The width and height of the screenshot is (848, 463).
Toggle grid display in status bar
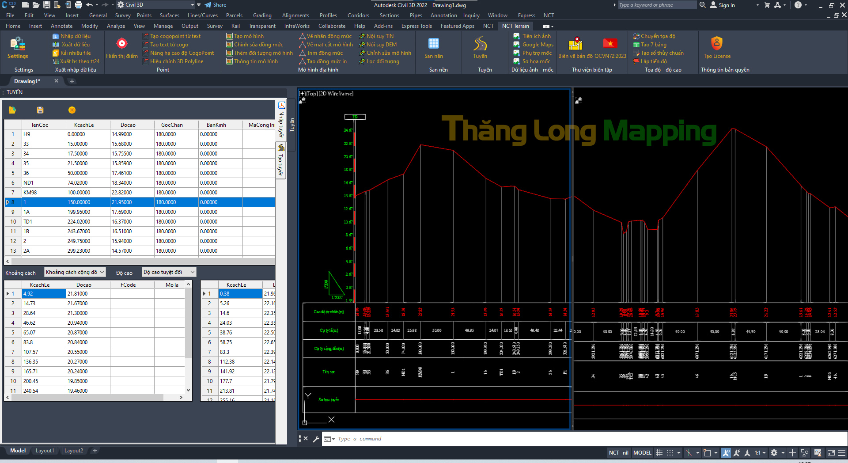coord(659,453)
